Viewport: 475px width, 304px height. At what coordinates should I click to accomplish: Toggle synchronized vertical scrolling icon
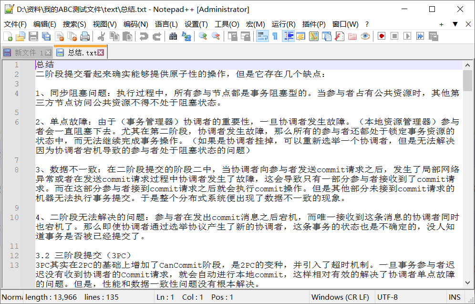232,36
